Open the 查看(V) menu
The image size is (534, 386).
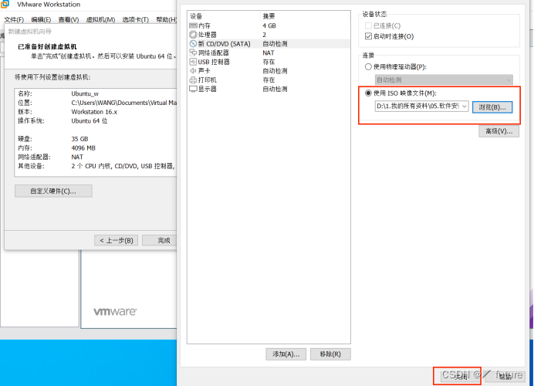tap(69, 19)
